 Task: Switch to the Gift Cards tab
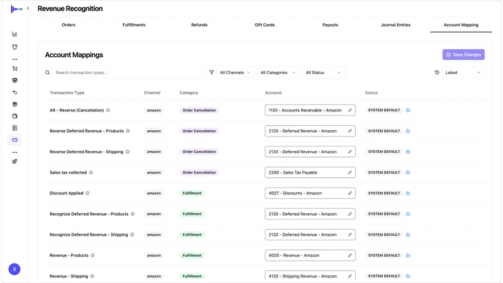pyautogui.click(x=265, y=25)
